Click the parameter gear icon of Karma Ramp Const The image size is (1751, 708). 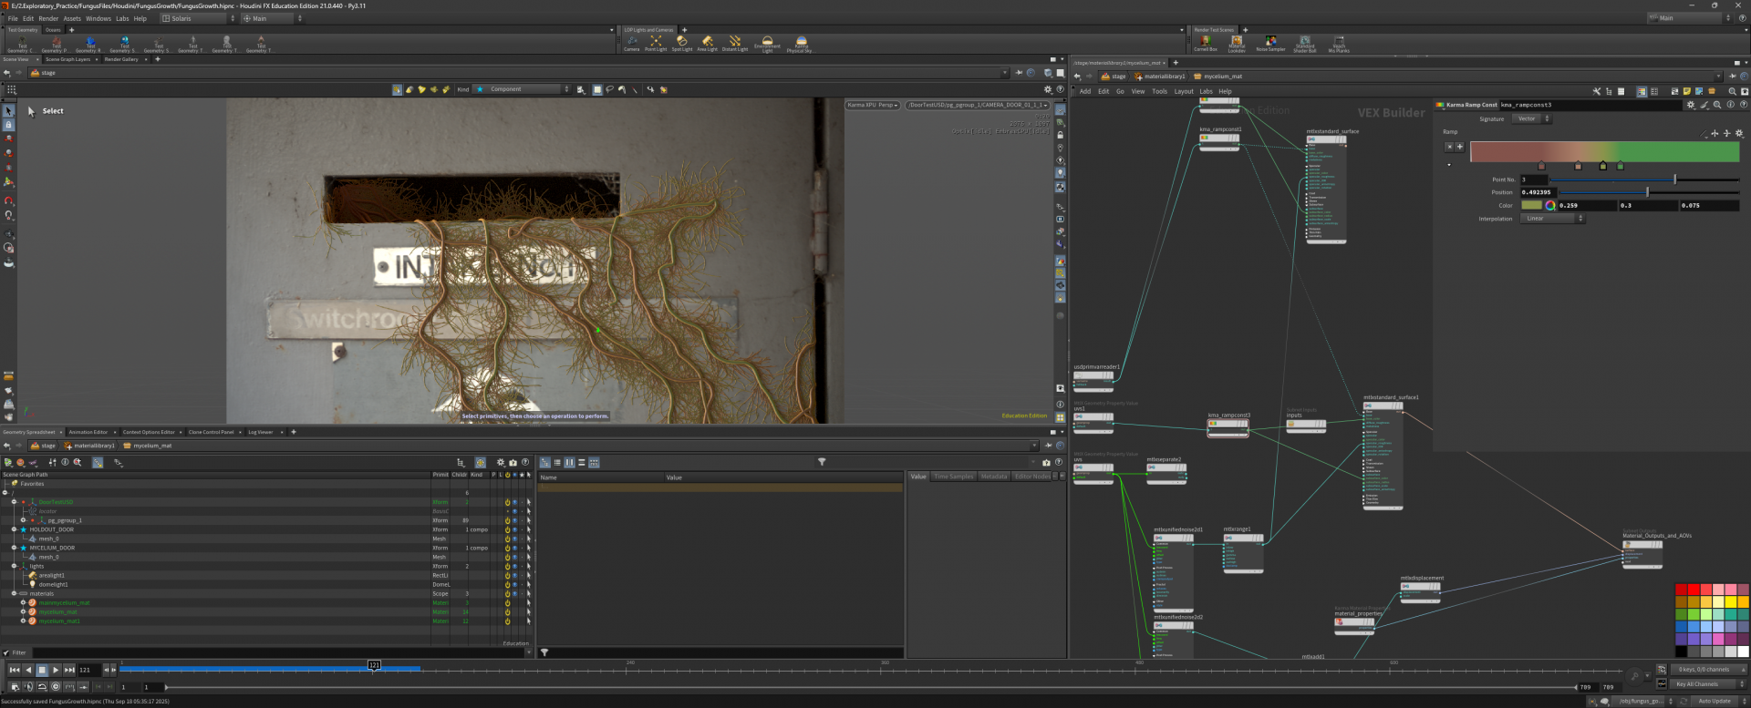tap(1690, 105)
